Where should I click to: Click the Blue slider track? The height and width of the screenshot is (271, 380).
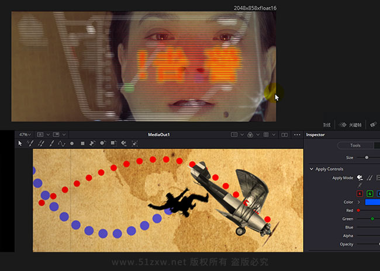(368, 227)
